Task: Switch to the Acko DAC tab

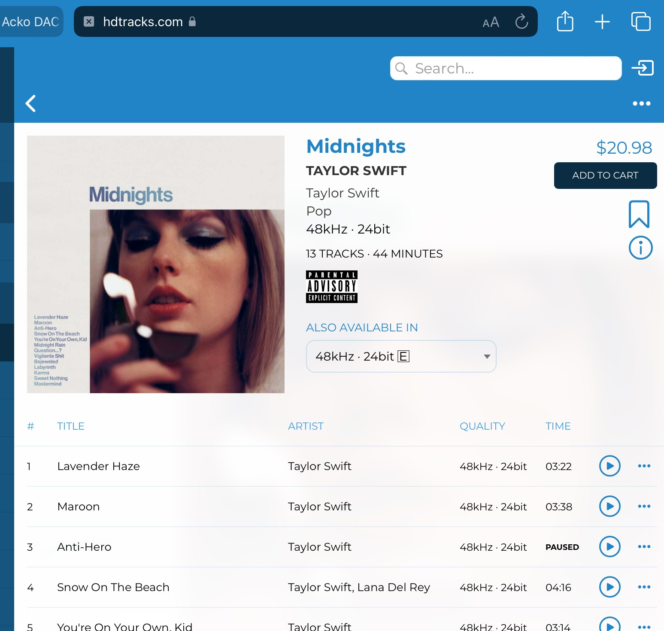Action: (x=30, y=21)
